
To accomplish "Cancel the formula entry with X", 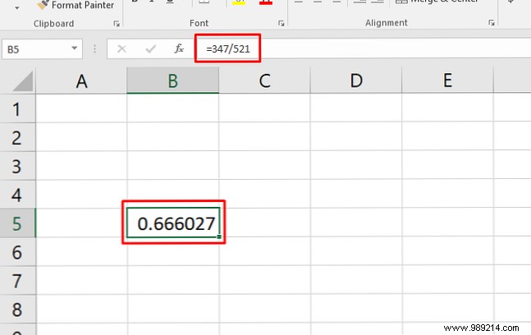I will [x=121, y=49].
